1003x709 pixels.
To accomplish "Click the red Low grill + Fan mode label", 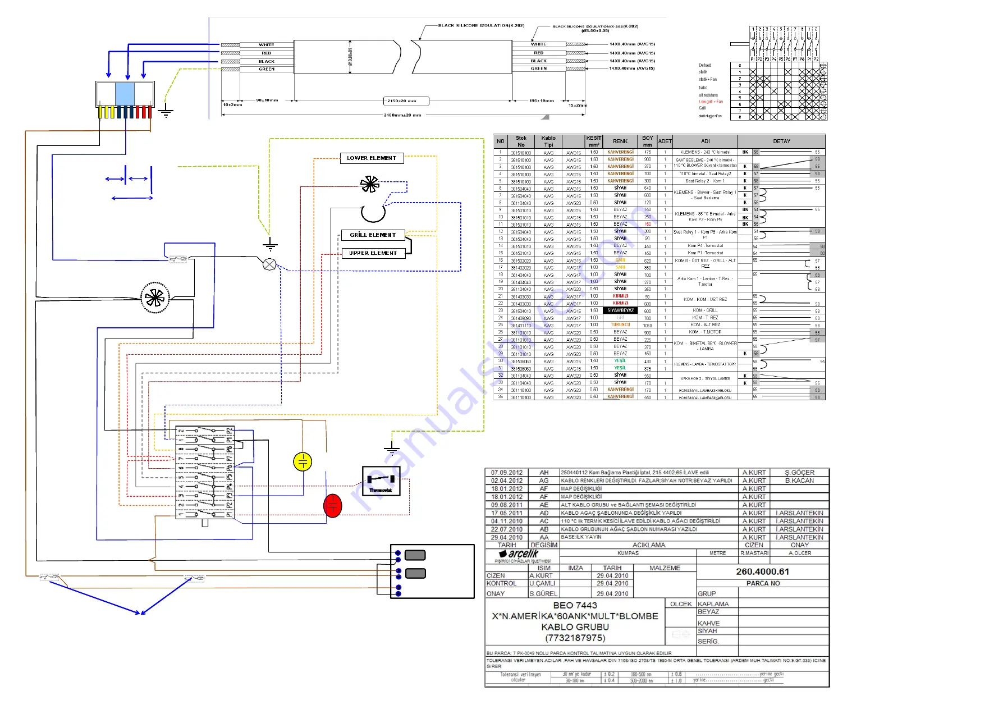I will coord(711,102).
